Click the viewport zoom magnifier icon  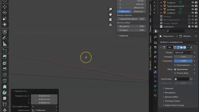click(x=110, y=9)
